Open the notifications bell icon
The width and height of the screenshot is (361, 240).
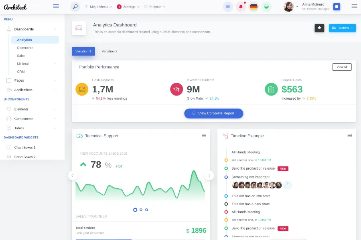click(241, 6)
